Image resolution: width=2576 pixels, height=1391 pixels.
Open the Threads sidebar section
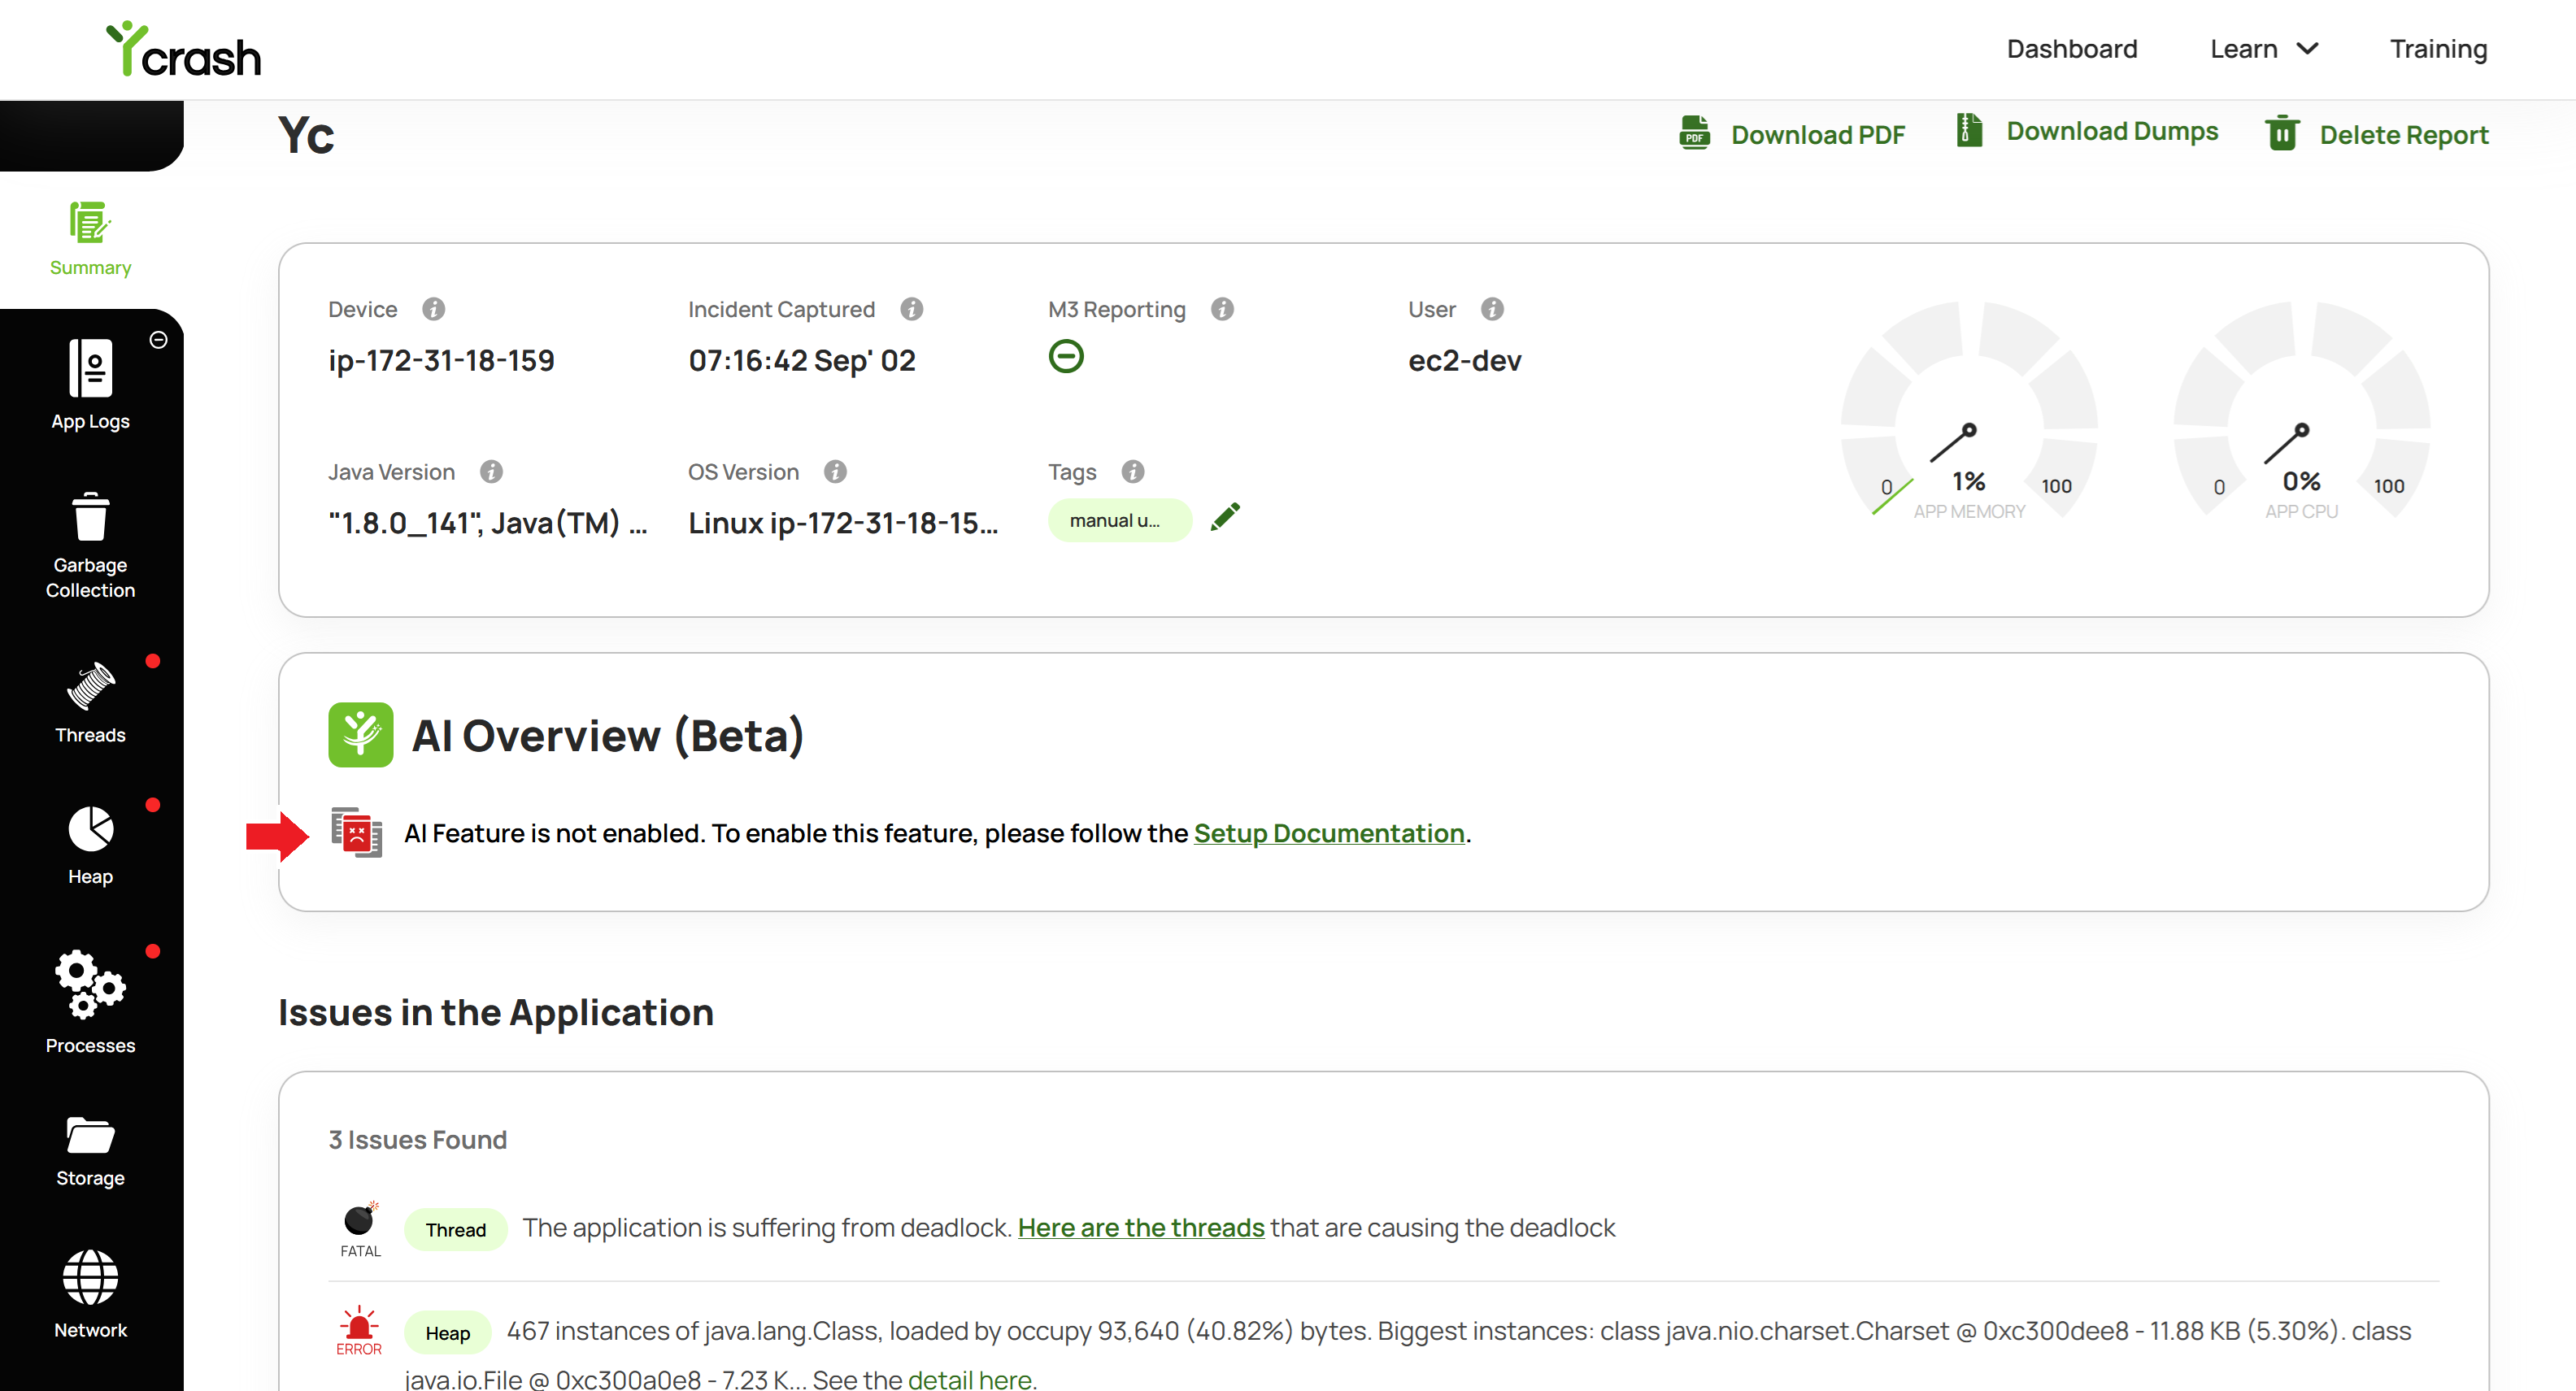point(90,703)
